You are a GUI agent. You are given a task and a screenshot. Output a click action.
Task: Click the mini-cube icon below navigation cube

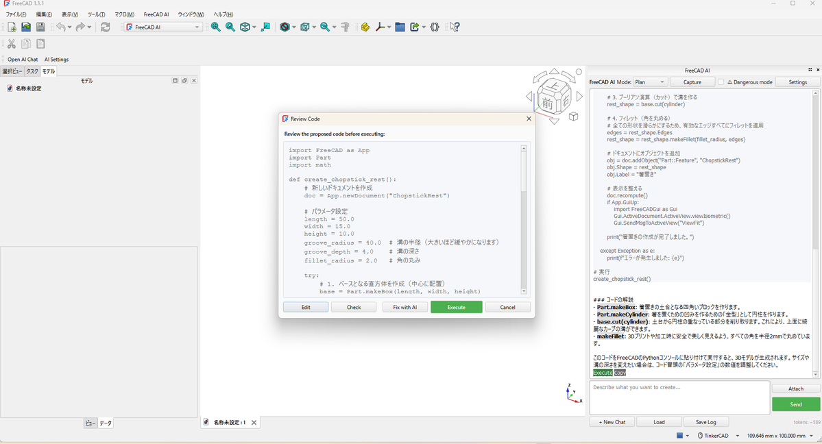(x=574, y=116)
